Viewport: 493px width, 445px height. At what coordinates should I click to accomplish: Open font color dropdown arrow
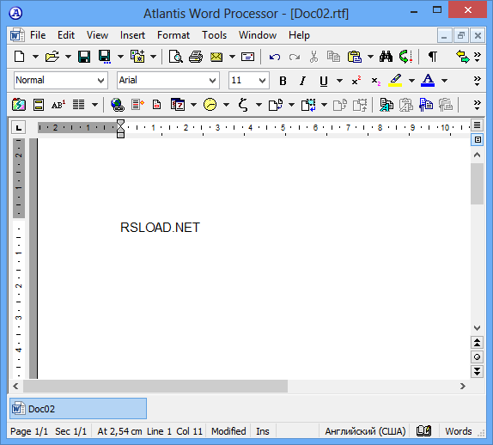[444, 81]
